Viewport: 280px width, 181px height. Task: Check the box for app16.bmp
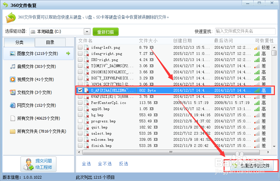[80, 108]
